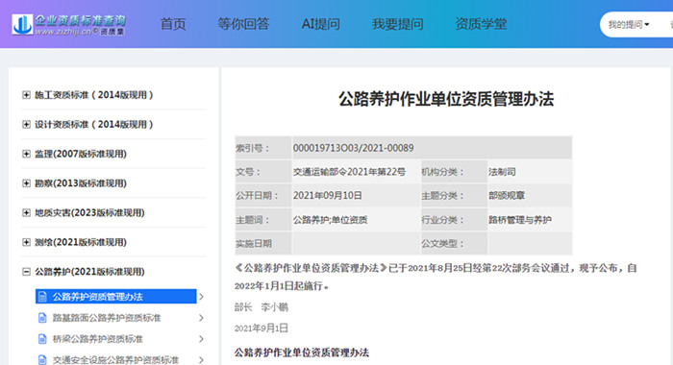673x365 pixels.
Task: Click document icon beside 路基路面公路养护资质标准
Action: [x=42, y=318]
